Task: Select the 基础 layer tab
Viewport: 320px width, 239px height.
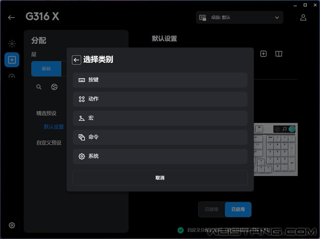Action: click(46, 69)
